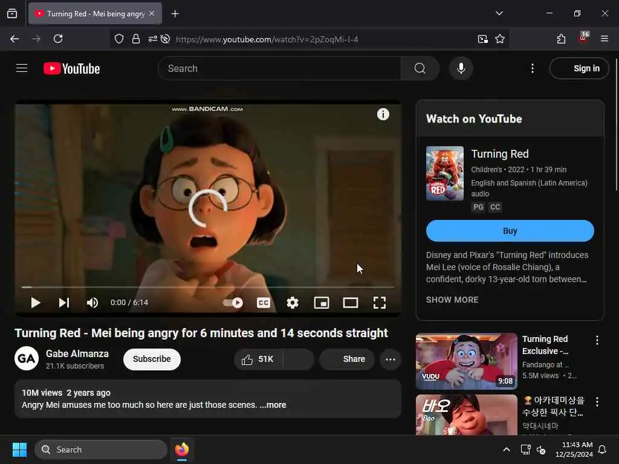Subscribe to Gabe Almanza

click(152, 359)
